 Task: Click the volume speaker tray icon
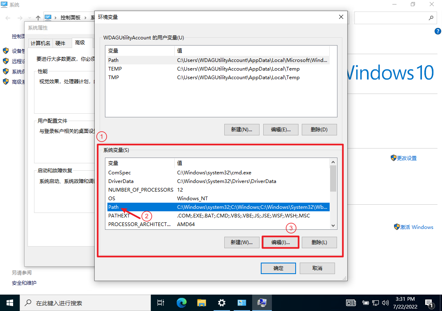pos(385,303)
